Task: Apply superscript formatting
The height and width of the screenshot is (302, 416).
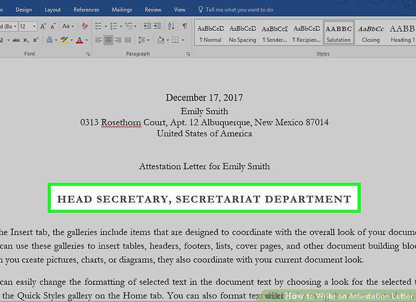Action: 35,40
